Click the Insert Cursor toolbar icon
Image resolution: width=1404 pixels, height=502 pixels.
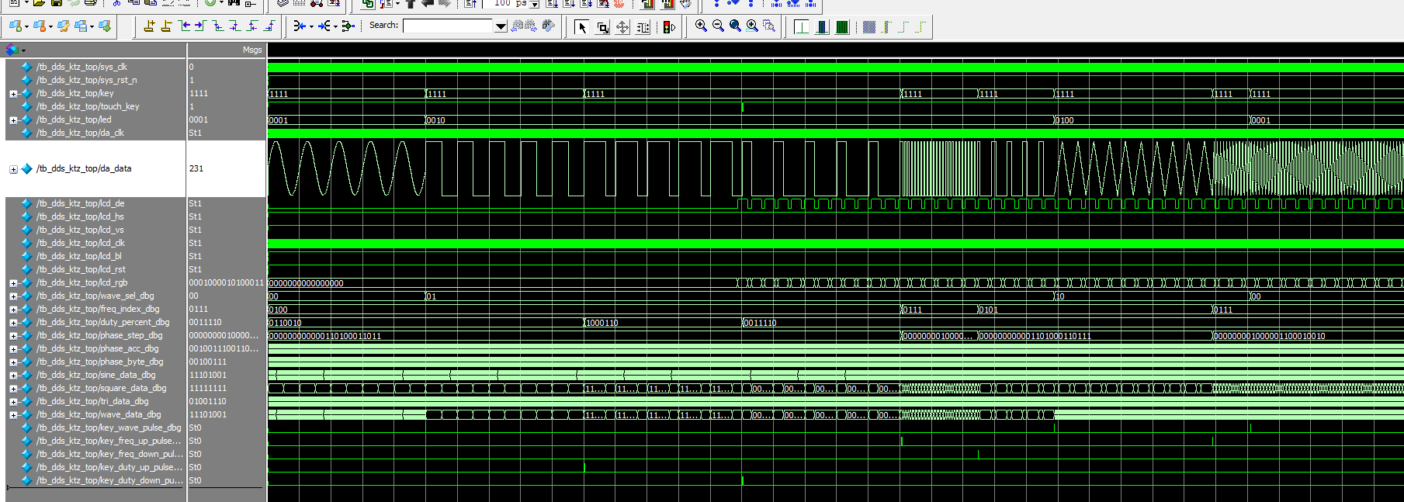coord(149,26)
